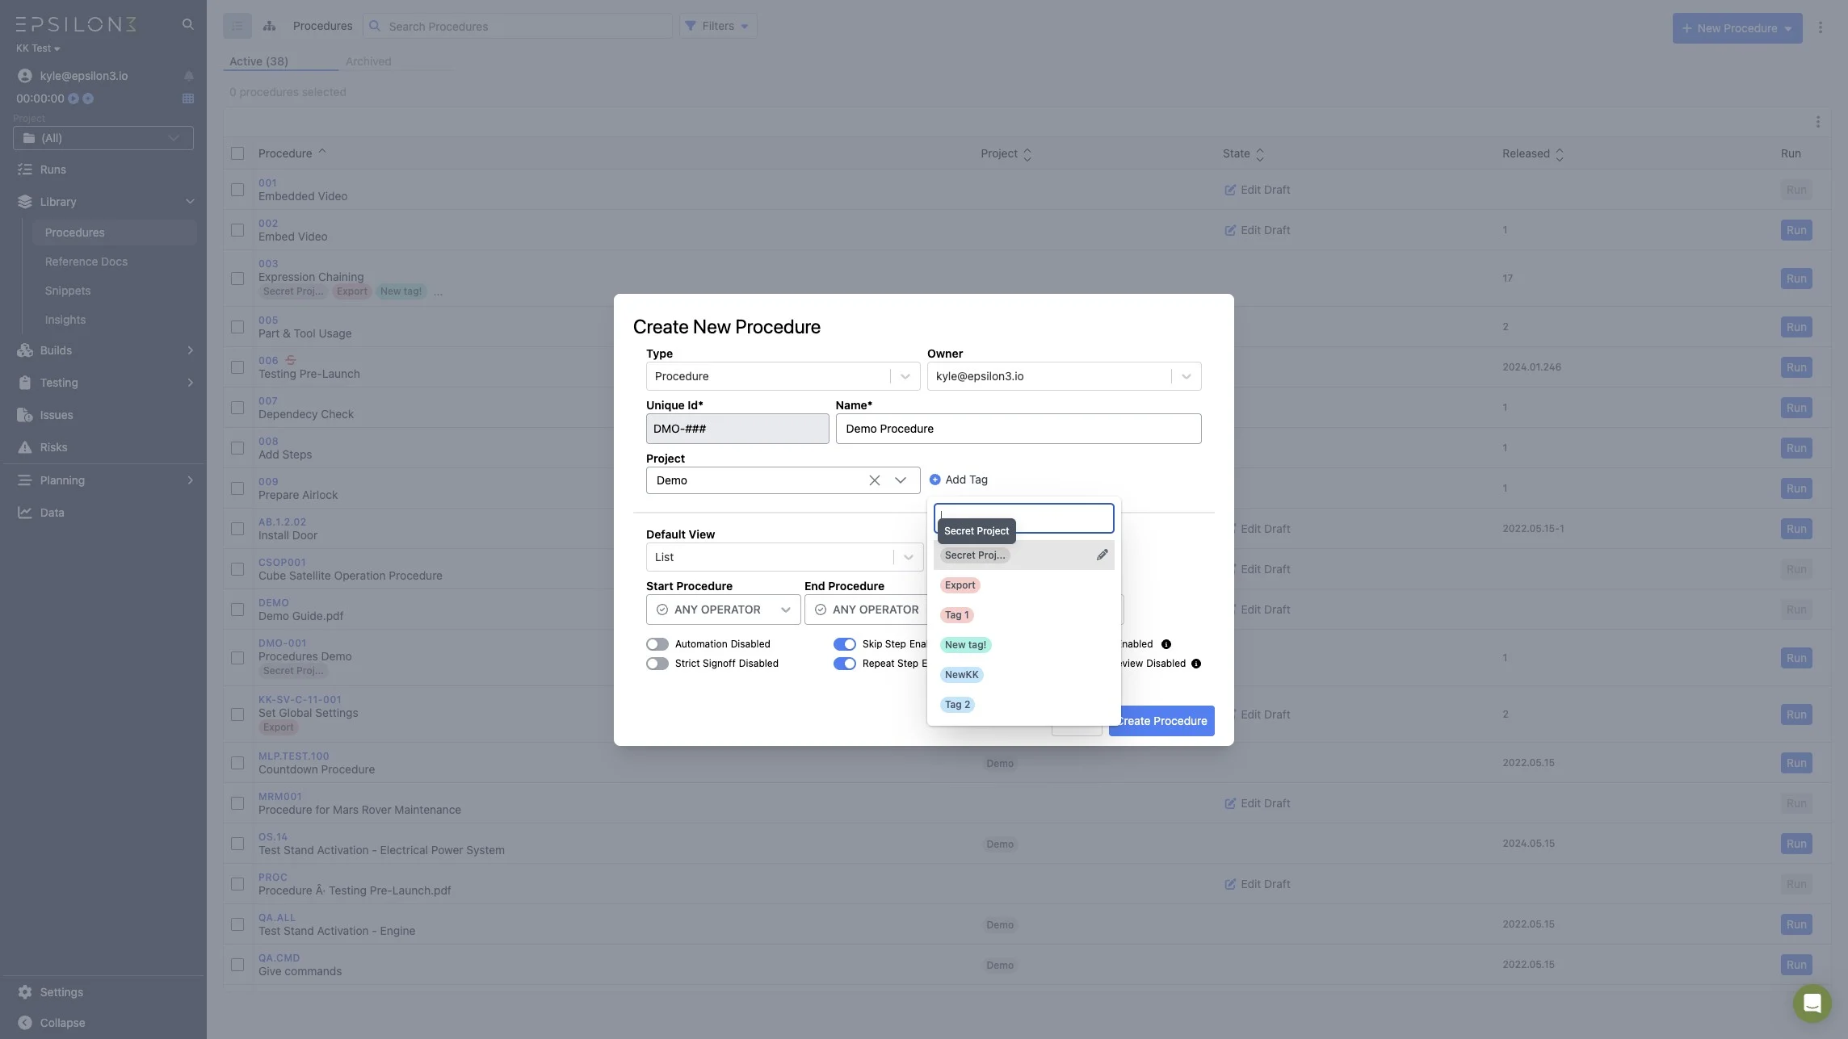Clear the Demo project selection
The image size is (1848, 1039).
[x=875, y=480]
